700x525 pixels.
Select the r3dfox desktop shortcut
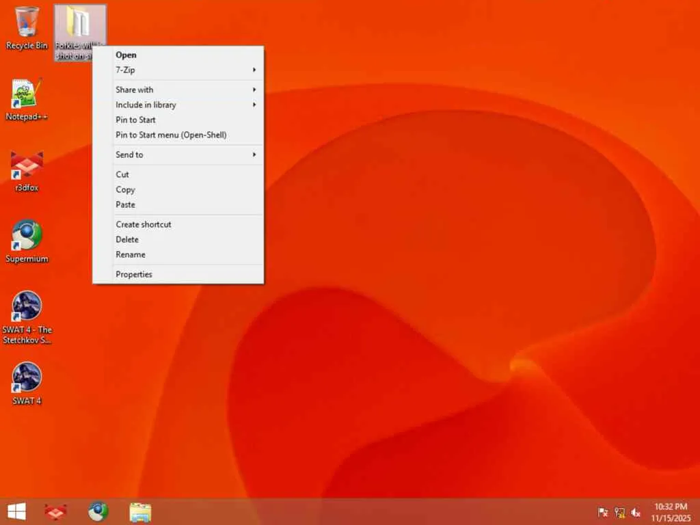(27, 172)
